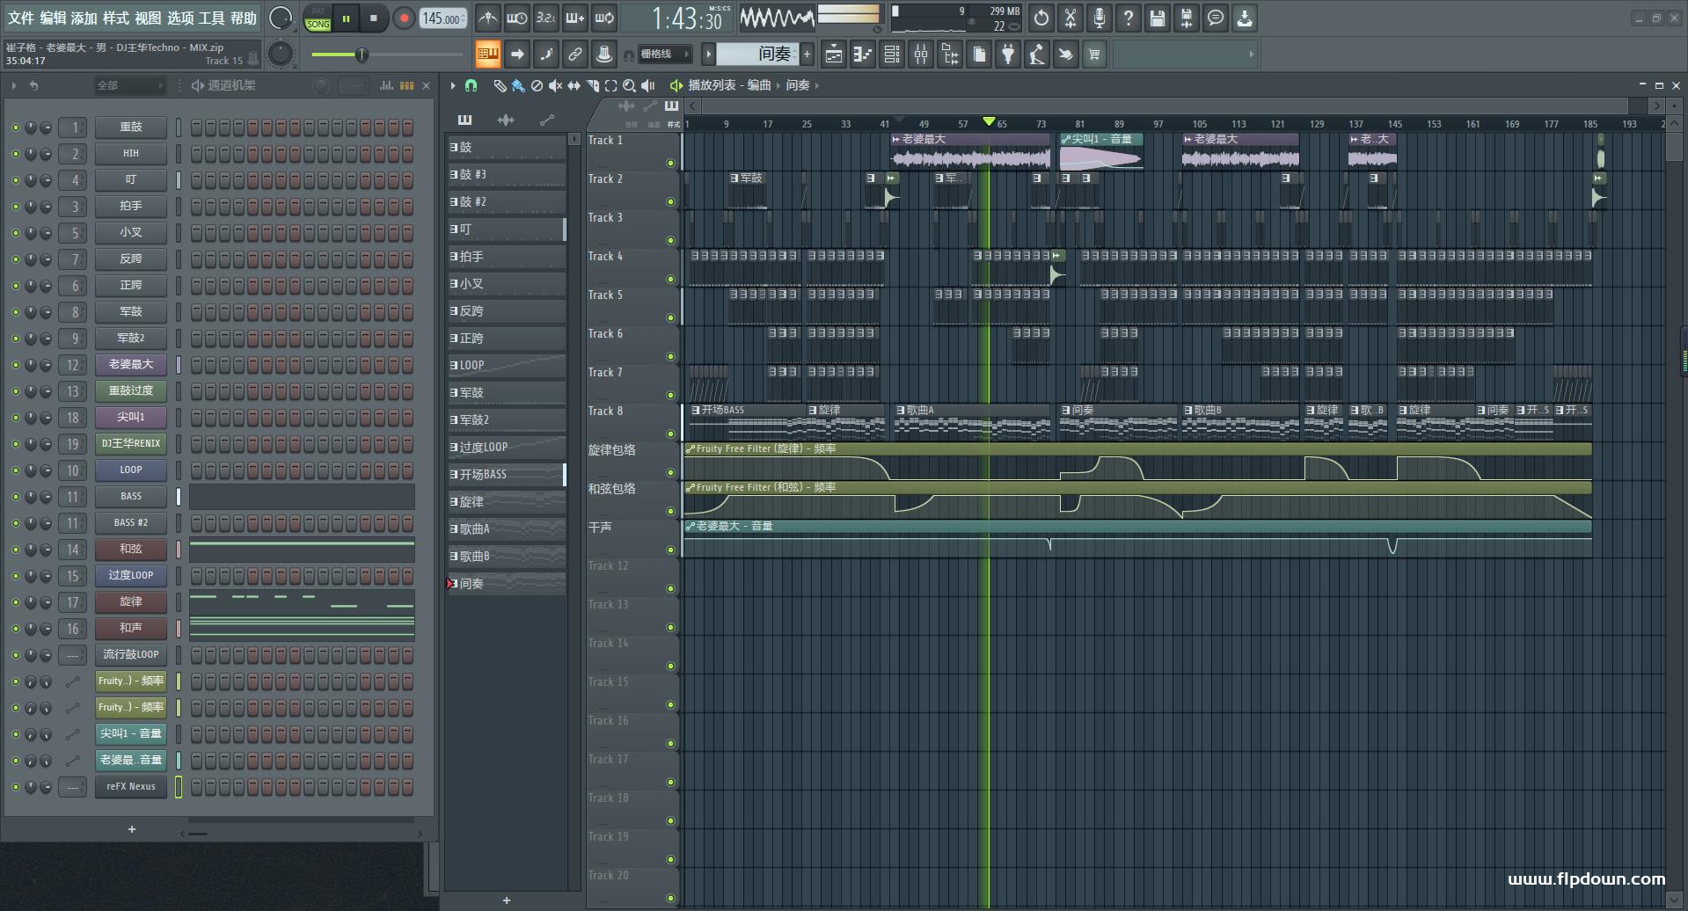Toggle mute LED of 旋律包络 track
The width and height of the screenshot is (1688, 911).
point(670,472)
